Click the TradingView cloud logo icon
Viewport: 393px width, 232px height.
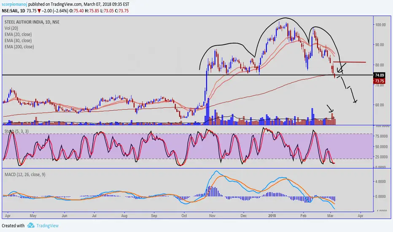pos(31,225)
